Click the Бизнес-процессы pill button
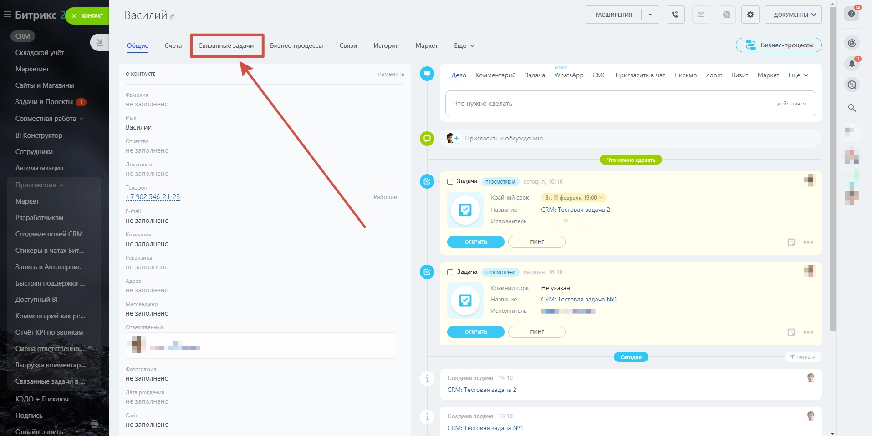 click(x=779, y=45)
